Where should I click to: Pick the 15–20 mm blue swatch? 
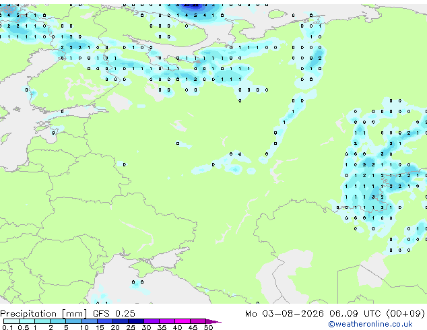tap(105, 321)
